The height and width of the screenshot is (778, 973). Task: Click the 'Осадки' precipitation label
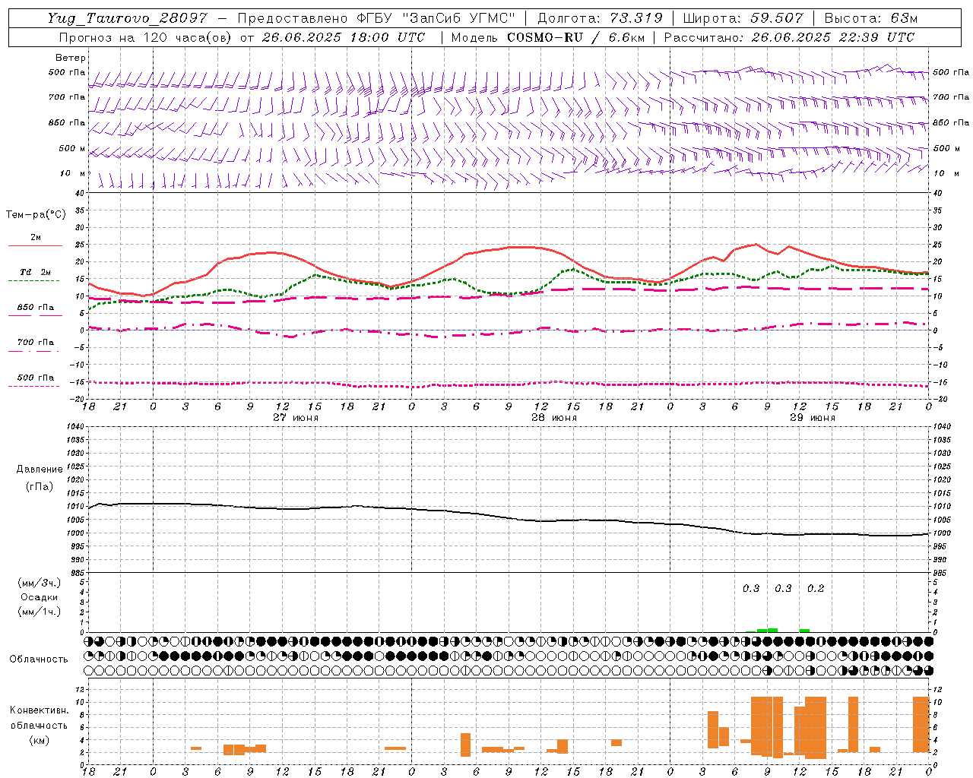click(40, 597)
